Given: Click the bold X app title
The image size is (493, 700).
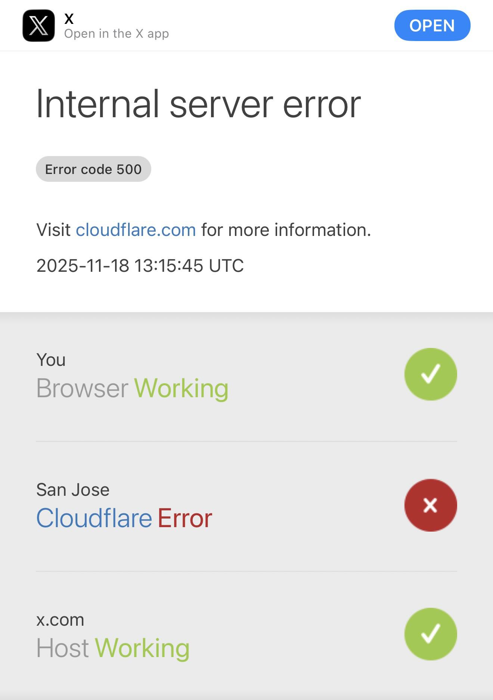Looking at the screenshot, I should (69, 18).
